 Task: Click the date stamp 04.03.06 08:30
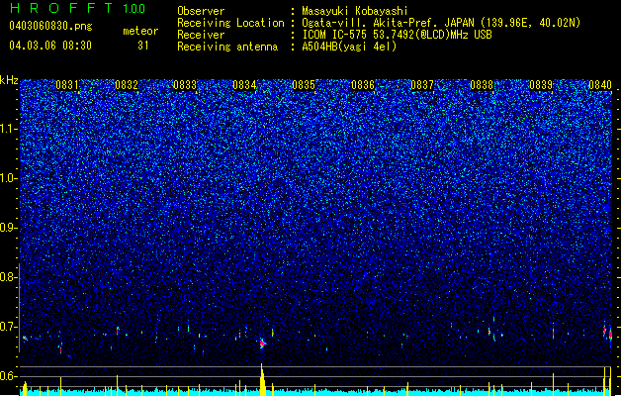coord(50,46)
